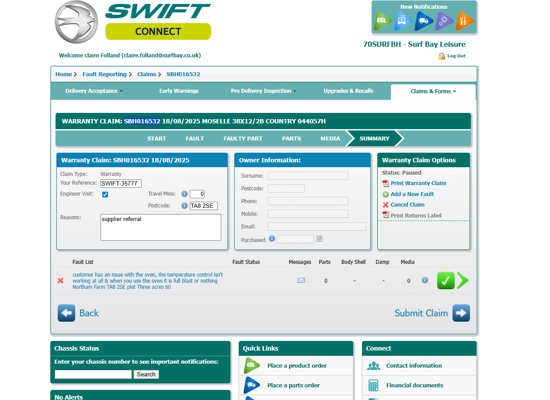Click the green arrow on the fault row

463,281
